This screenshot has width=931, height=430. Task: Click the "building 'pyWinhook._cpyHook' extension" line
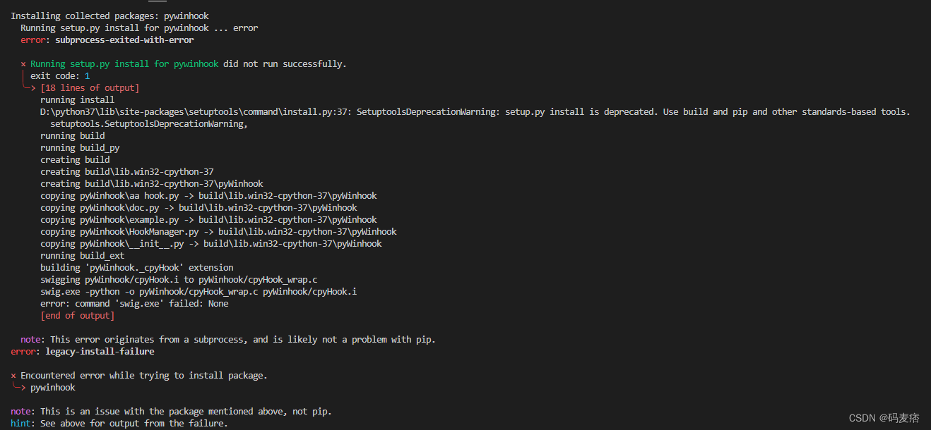coord(136,268)
